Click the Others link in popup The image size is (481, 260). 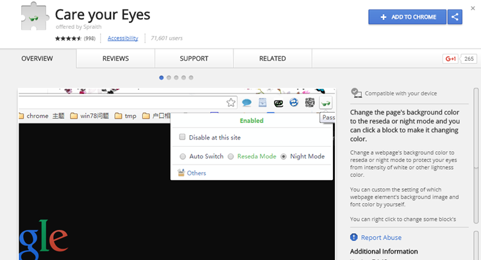196,173
